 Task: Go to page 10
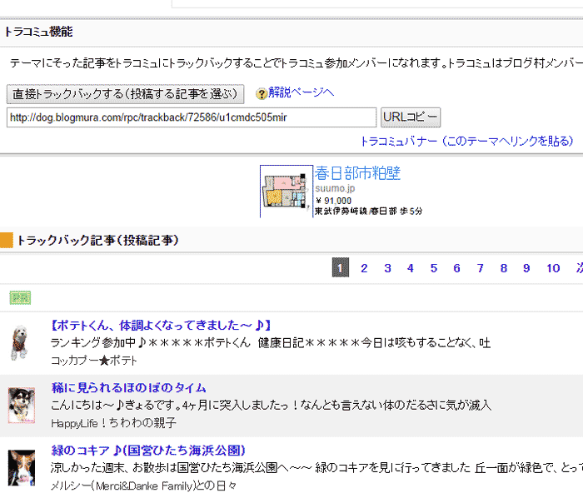click(553, 268)
